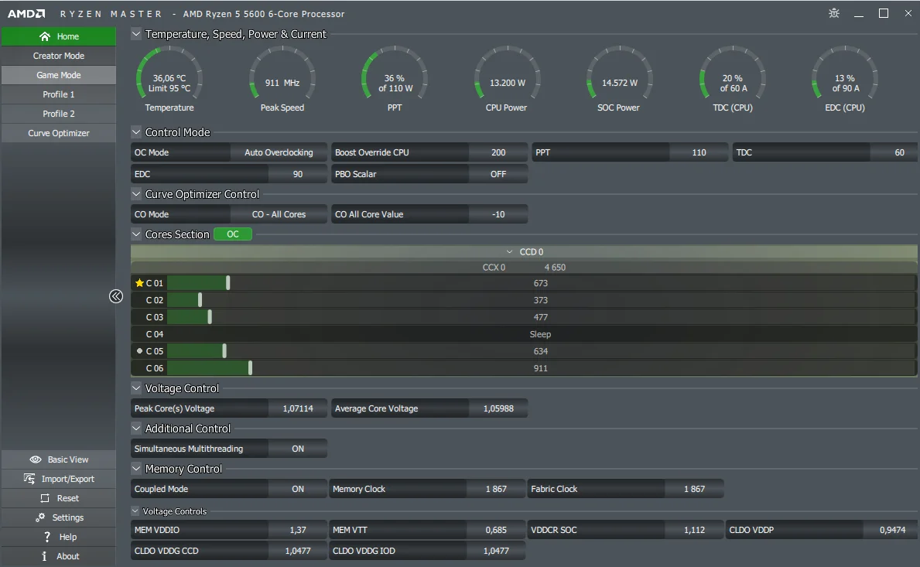The image size is (920, 567).
Task: Open Curve Optimizer tab
Action: [x=59, y=133]
